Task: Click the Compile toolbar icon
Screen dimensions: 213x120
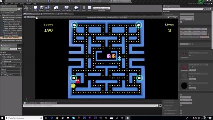Action: [x=26, y=8]
